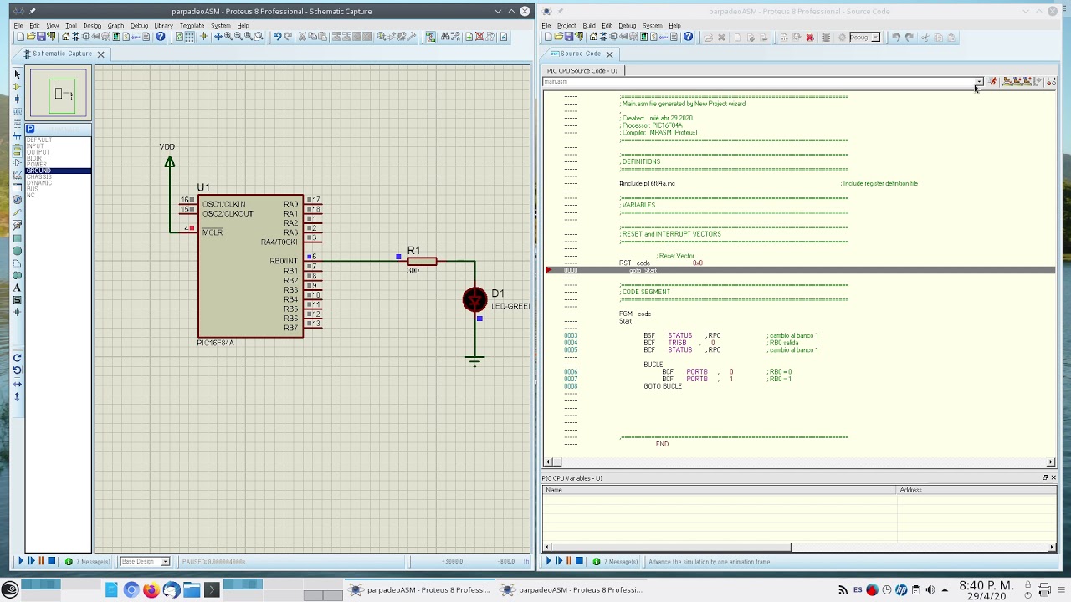
Task: Click Stop simulation in schematic window
Action: 51,562
